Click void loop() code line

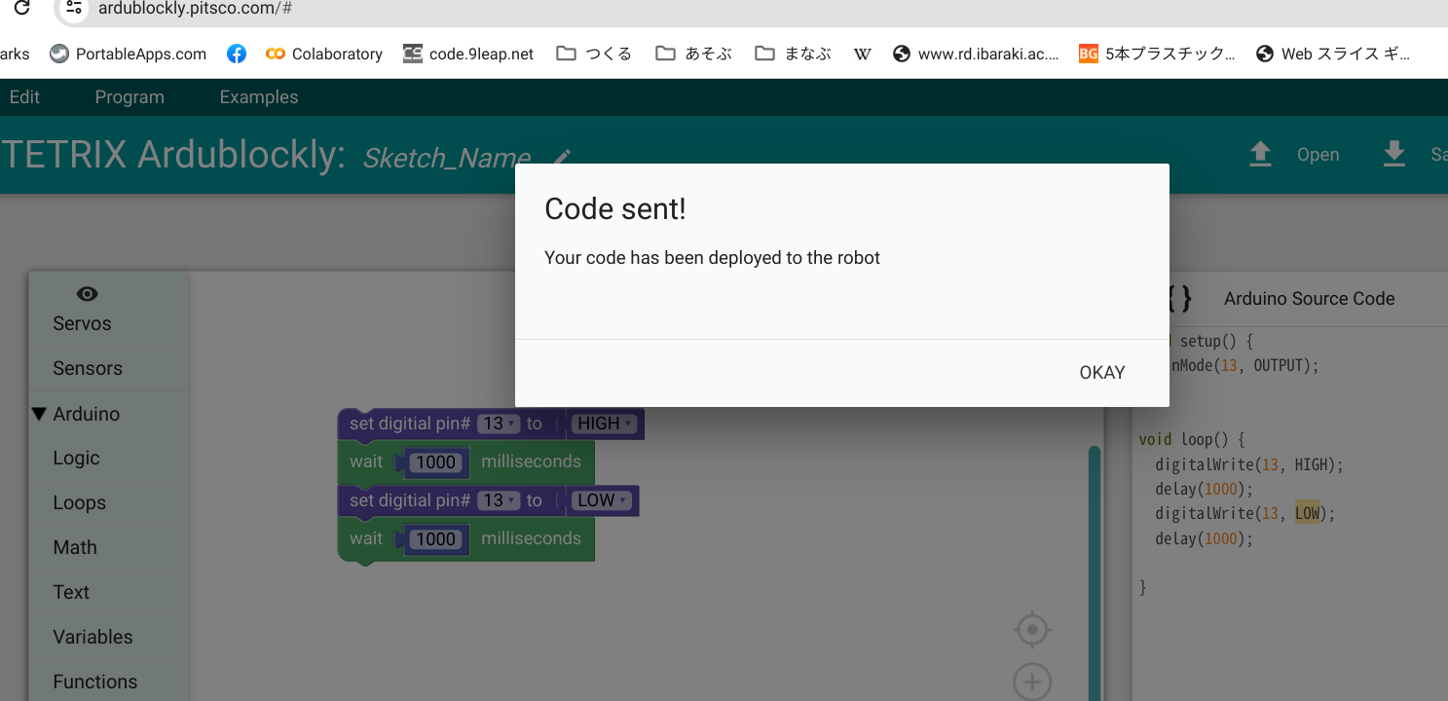tap(1192, 440)
